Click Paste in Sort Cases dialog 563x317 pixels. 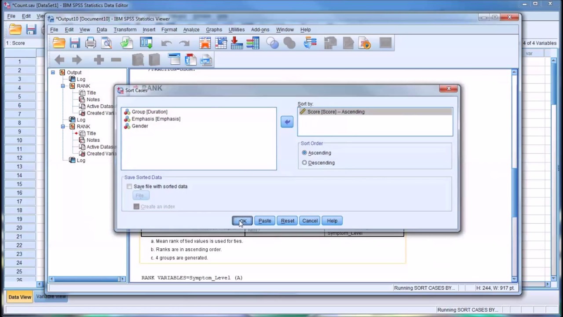[265, 221]
